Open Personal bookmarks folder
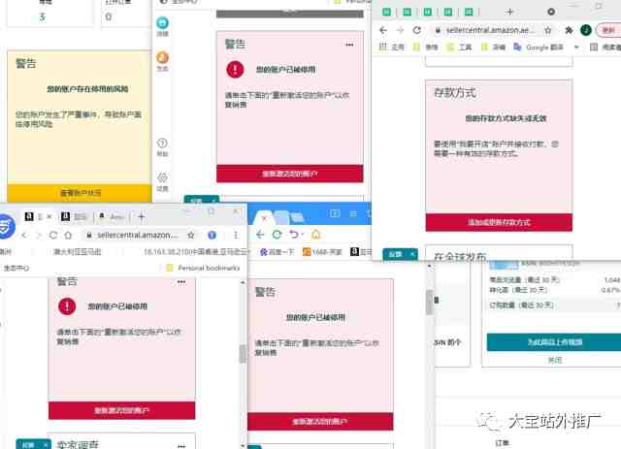The image size is (621, 449). tap(202, 267)
